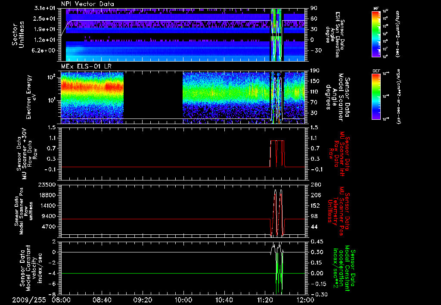The height and width of the screenshot is (305, 441).
Task: Click the 'Sector Unitless' axis title
Action: (18, 34)
